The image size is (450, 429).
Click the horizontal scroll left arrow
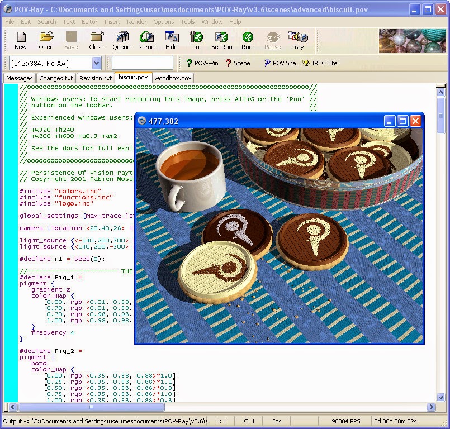(x=13, y=407)
